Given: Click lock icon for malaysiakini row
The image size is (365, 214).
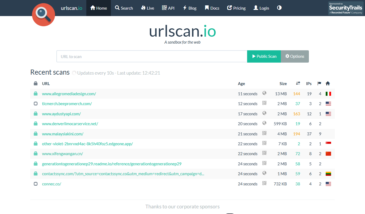Looking at the screenshot, I should coord(36,134).
